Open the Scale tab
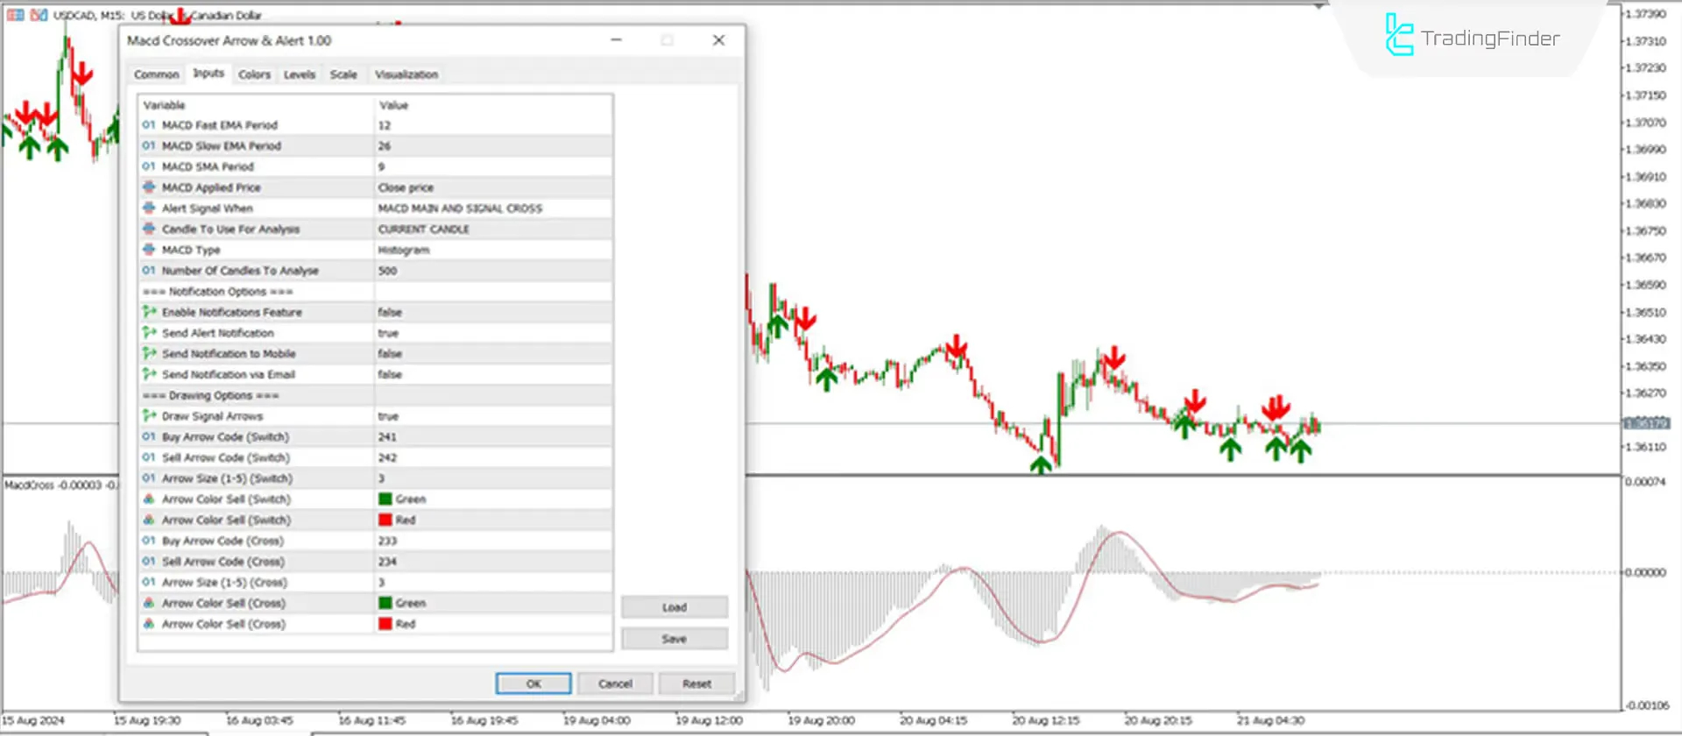Viewport: 1682px width, 736px height. 343,74
